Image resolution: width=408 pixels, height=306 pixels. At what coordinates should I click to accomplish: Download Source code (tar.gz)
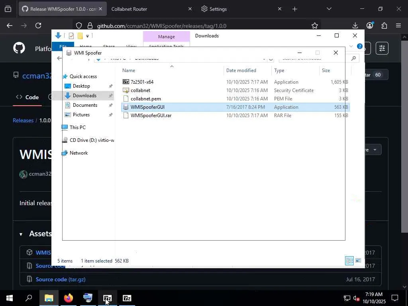tap(61, 279)
